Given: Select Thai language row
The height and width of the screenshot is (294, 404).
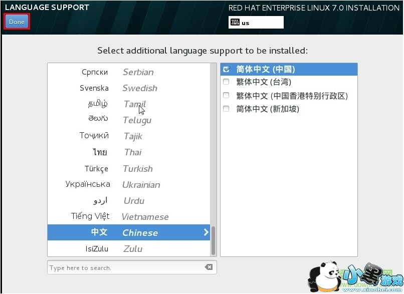Looking at the screenshot, I should (x=129, y=152).
